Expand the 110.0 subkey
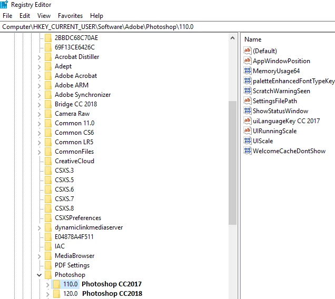This screenshot has width=335, height=299. [x=47, y=284]
